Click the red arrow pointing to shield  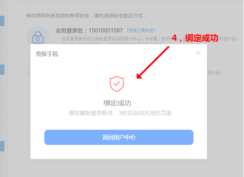pos(153,62)
